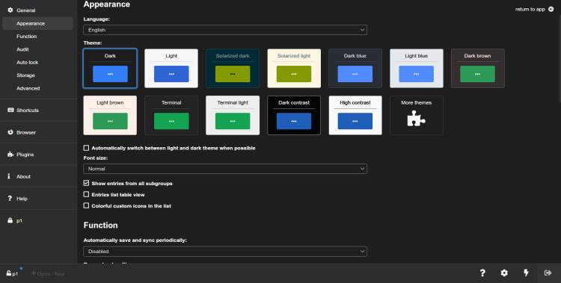Select the Light theme

pos(171,68)
